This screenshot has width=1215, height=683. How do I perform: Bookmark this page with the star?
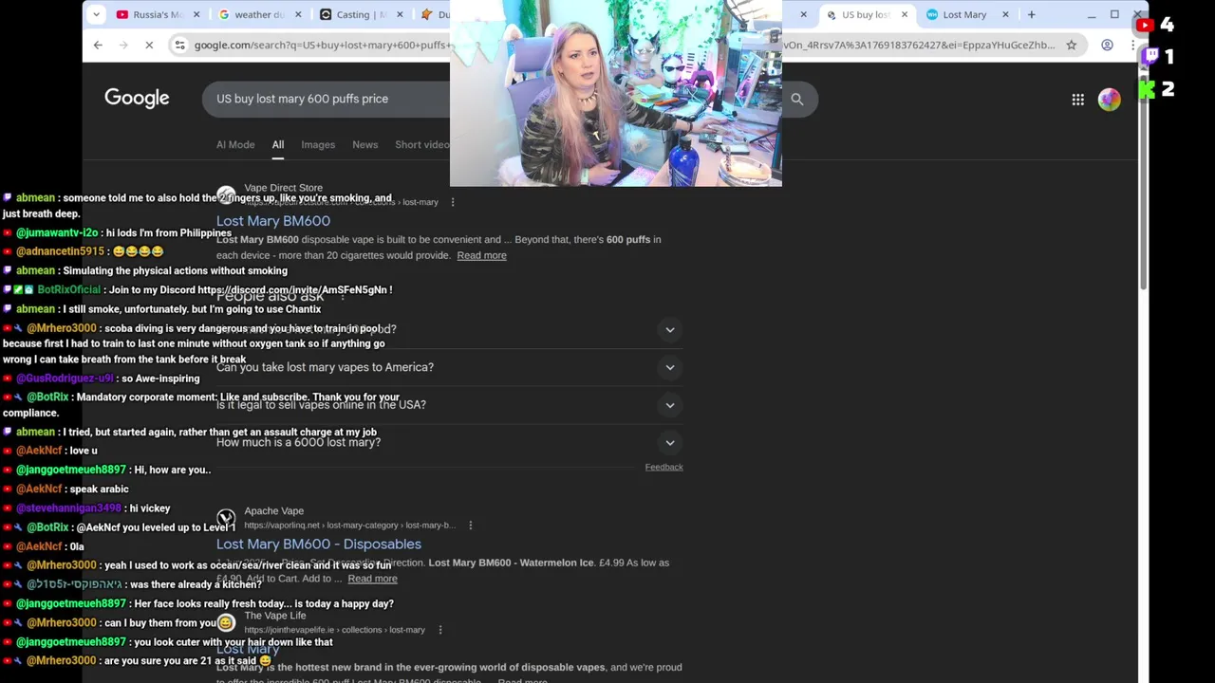click(1072, 45)
